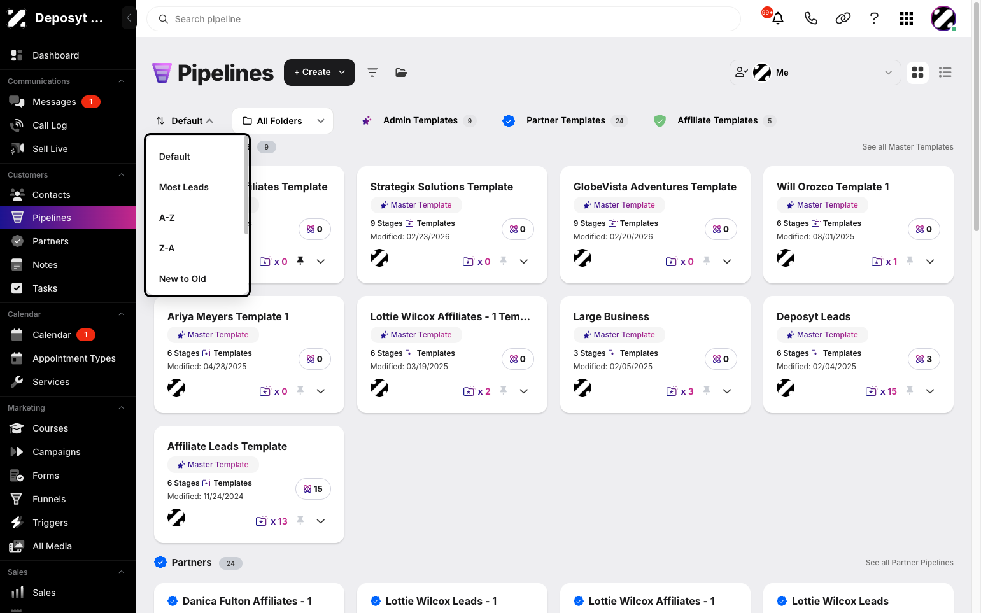981x613 pixels.
Task: Select Most Leads sort option
Action: tap(195, 187)
